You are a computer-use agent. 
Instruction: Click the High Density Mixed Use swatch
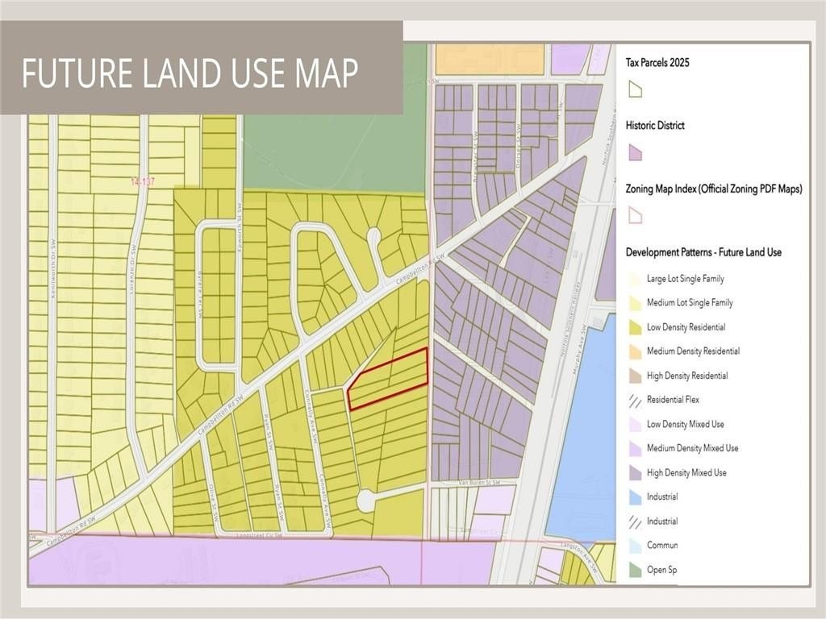tap(636, 473)
